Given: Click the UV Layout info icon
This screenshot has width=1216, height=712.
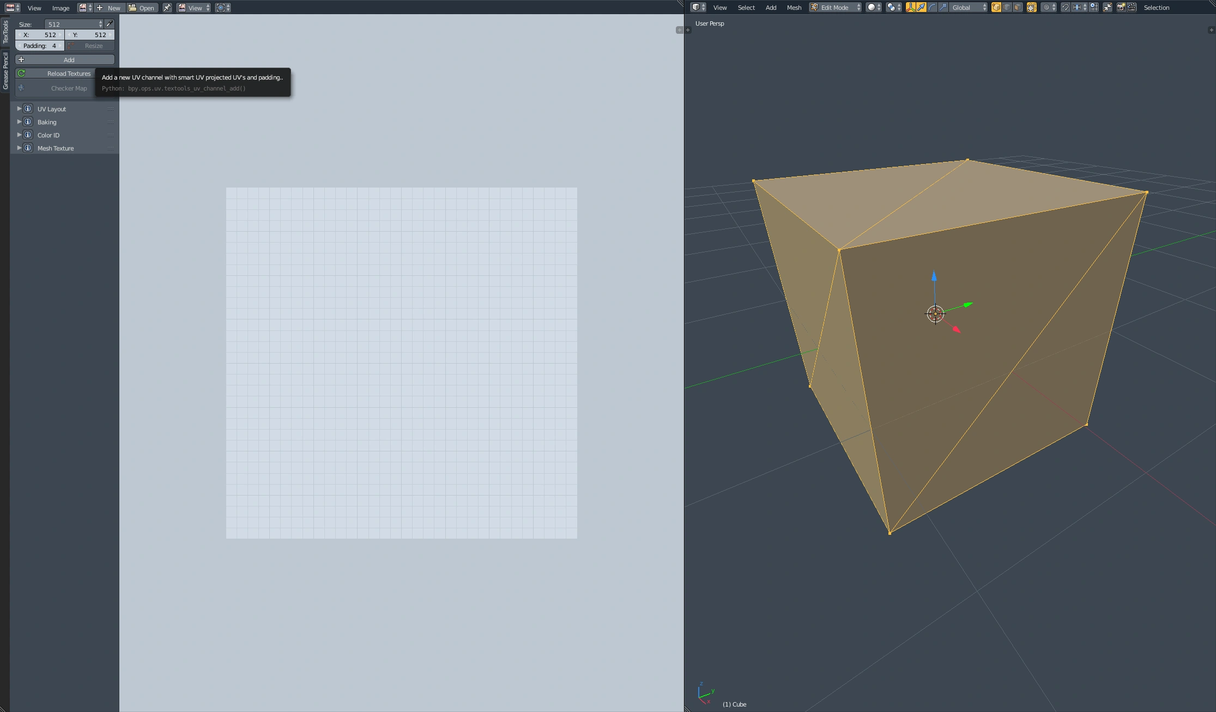Looking at the screenshot, I should coord(28,109).
